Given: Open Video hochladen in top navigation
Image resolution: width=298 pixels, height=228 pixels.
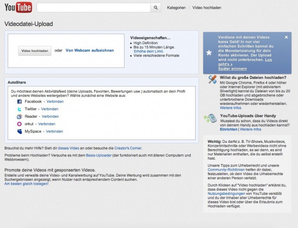Looking at the screenshot, I should [207, 8].
